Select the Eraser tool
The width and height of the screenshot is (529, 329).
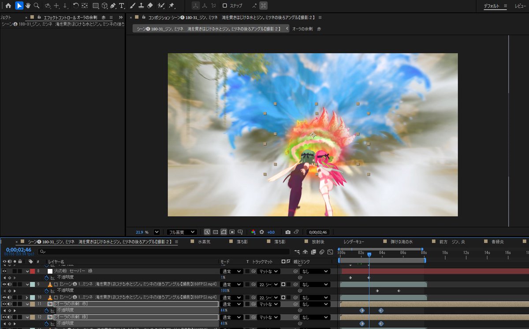pos(149,6)
